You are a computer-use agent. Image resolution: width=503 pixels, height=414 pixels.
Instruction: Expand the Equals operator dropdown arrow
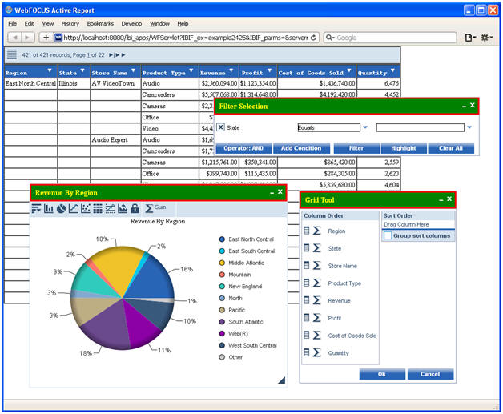coord(365,127)
